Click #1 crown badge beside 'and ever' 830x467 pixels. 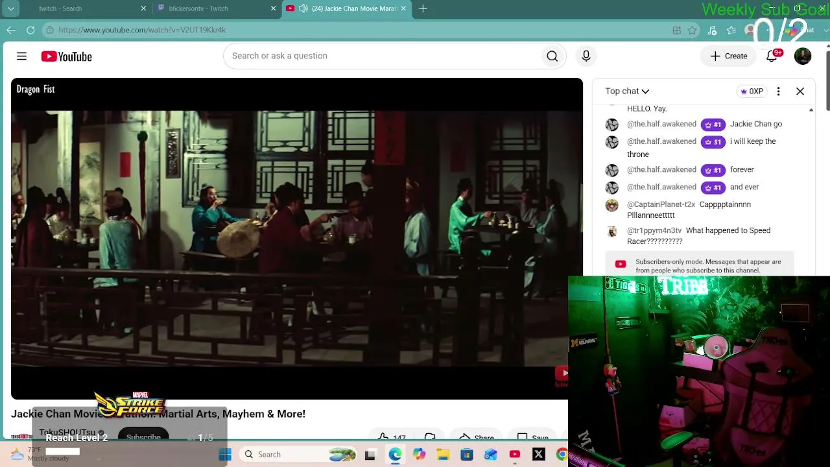pos(713,187)
